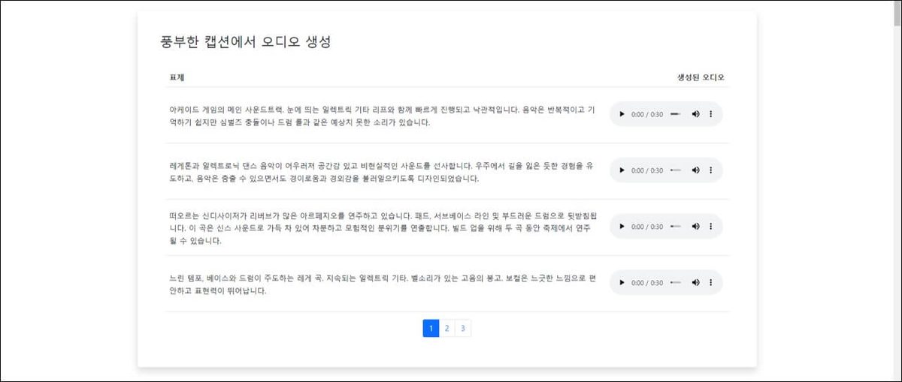
Task: Select pagination page 1
Action: 431,328
